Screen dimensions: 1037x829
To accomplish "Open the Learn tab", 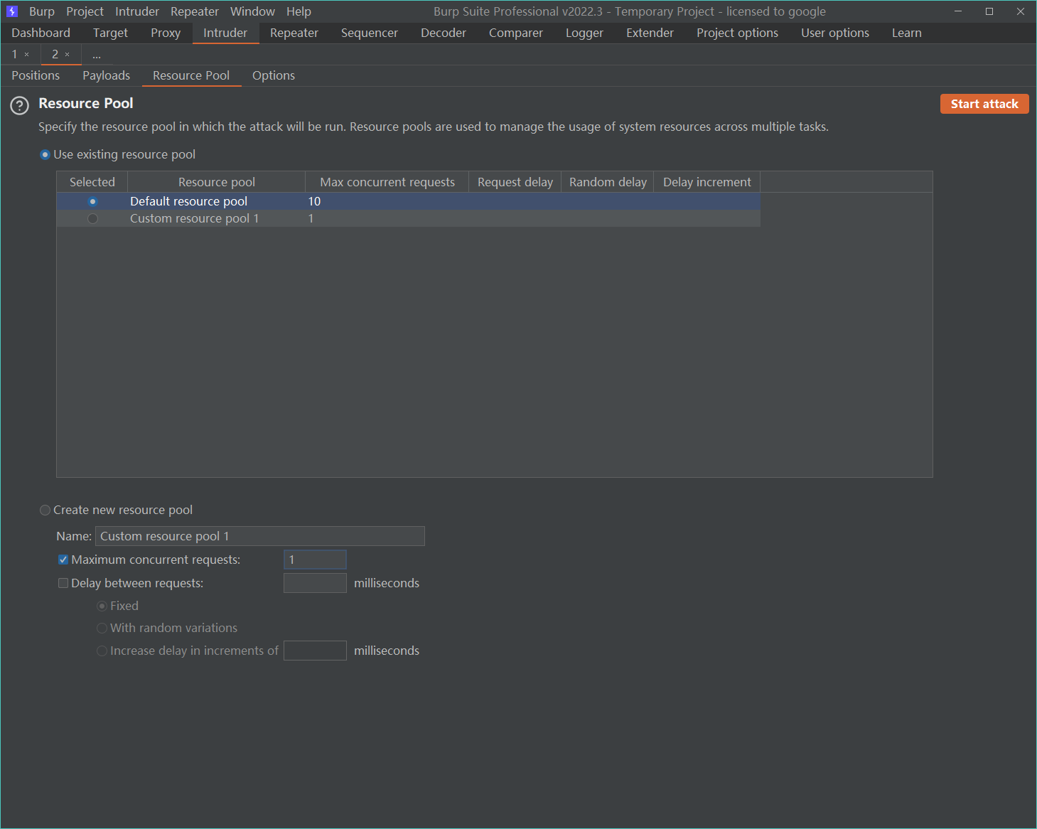I will [907, 33].
